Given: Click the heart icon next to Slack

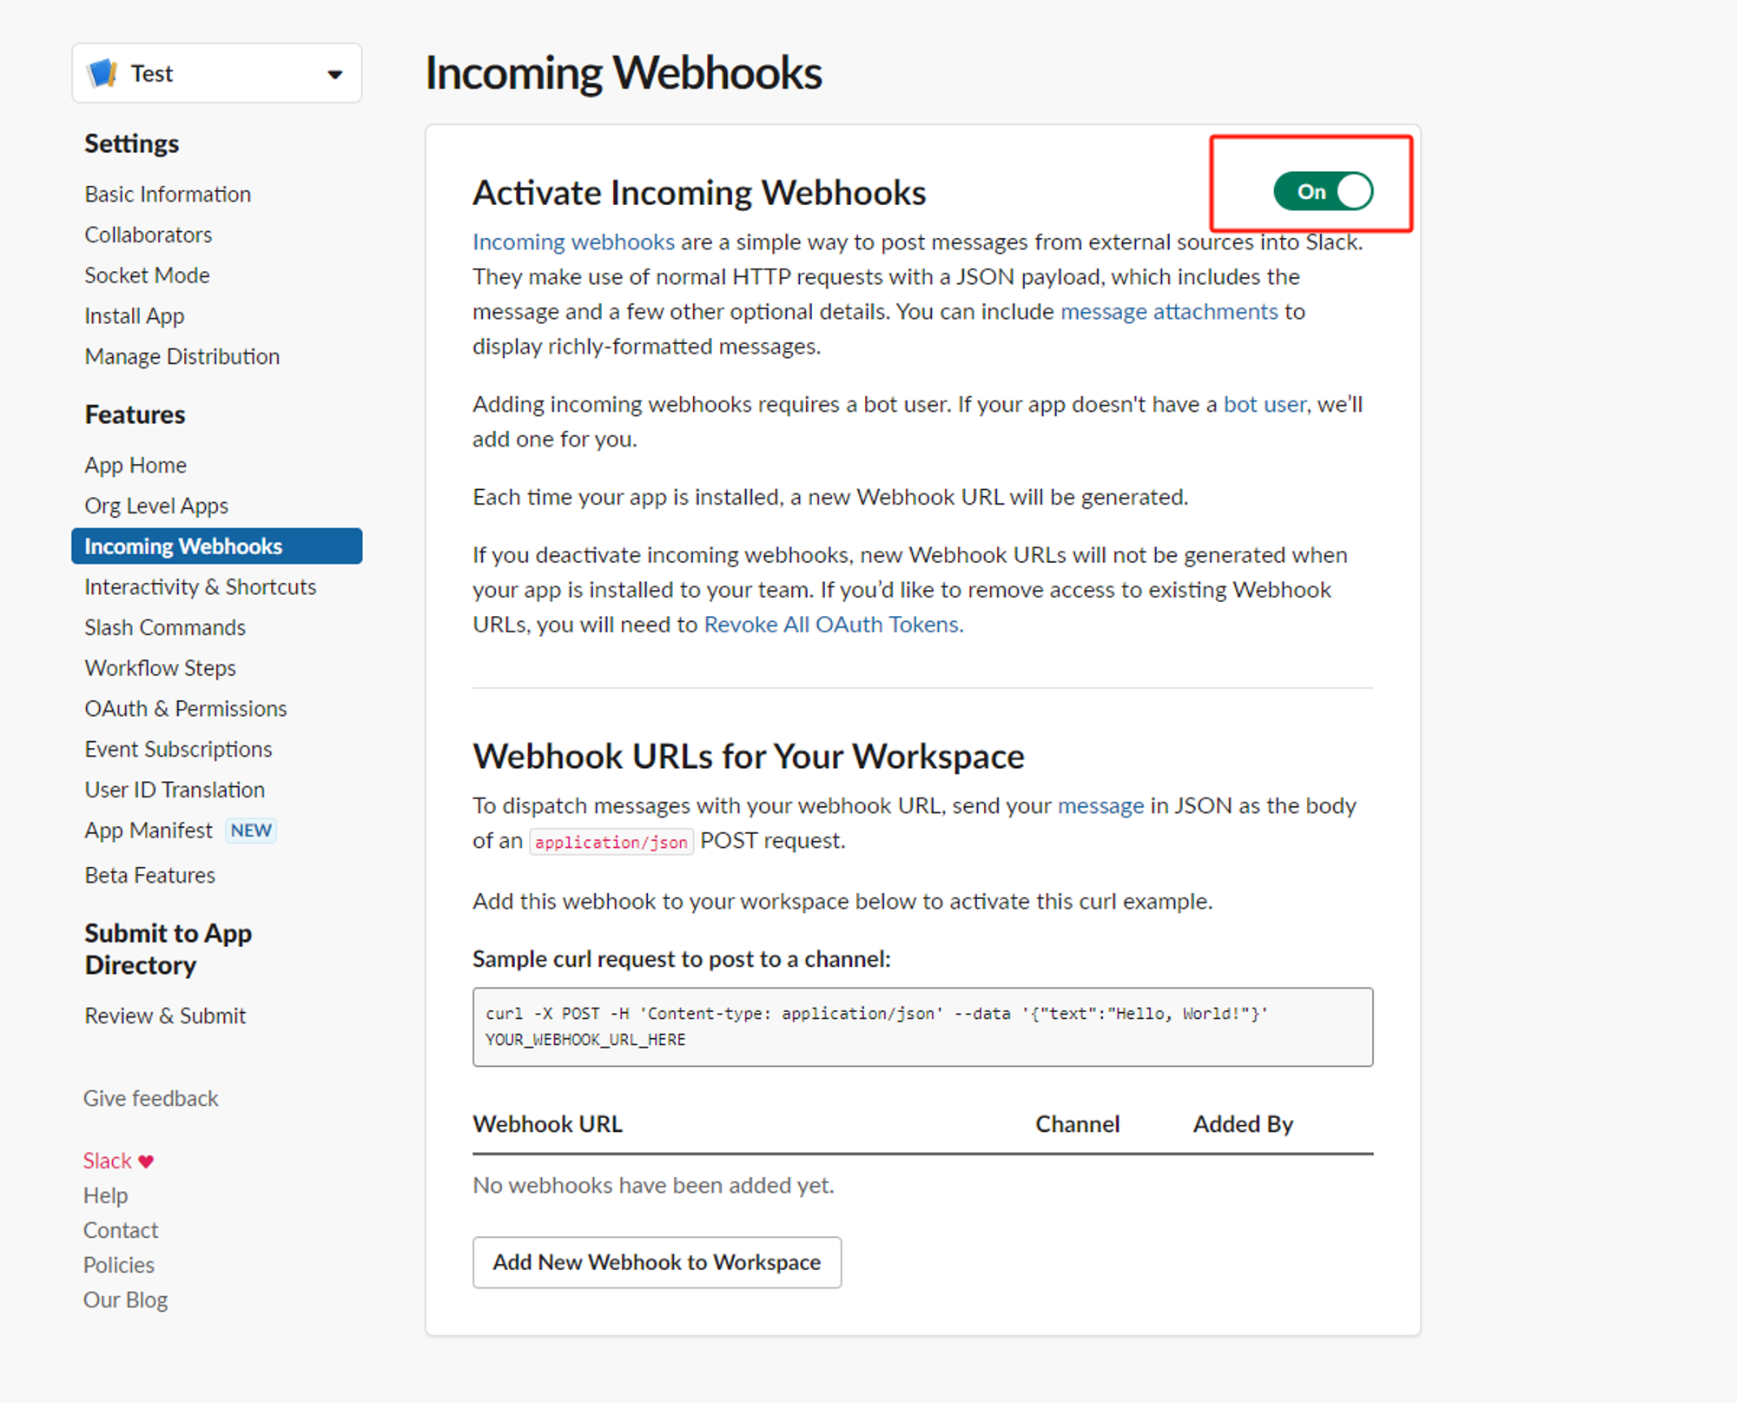Looking at the screenshot, I should coord(146,1161).
